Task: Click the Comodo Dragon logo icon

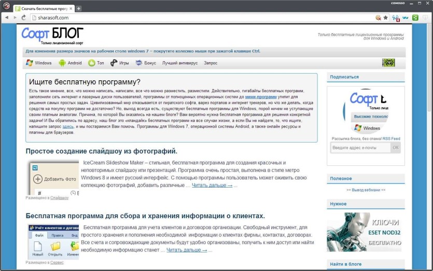Action: click(x=6, y=6)
